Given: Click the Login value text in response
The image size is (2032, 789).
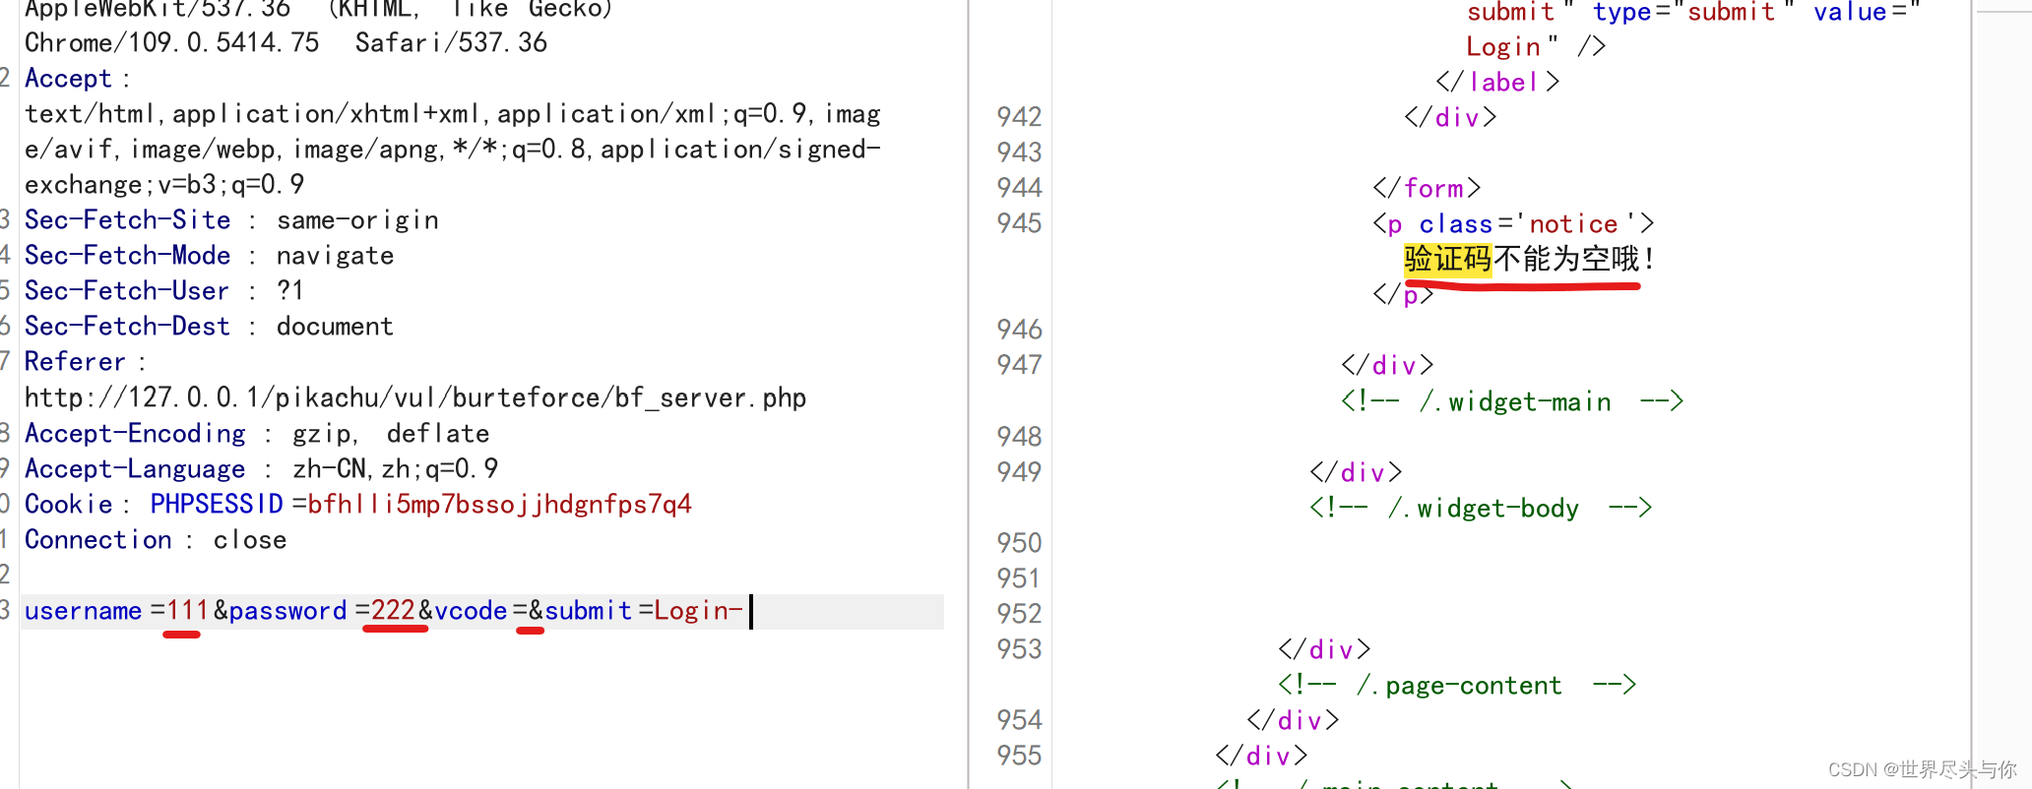Looking at the screenshot, I should pos(1502,46).
